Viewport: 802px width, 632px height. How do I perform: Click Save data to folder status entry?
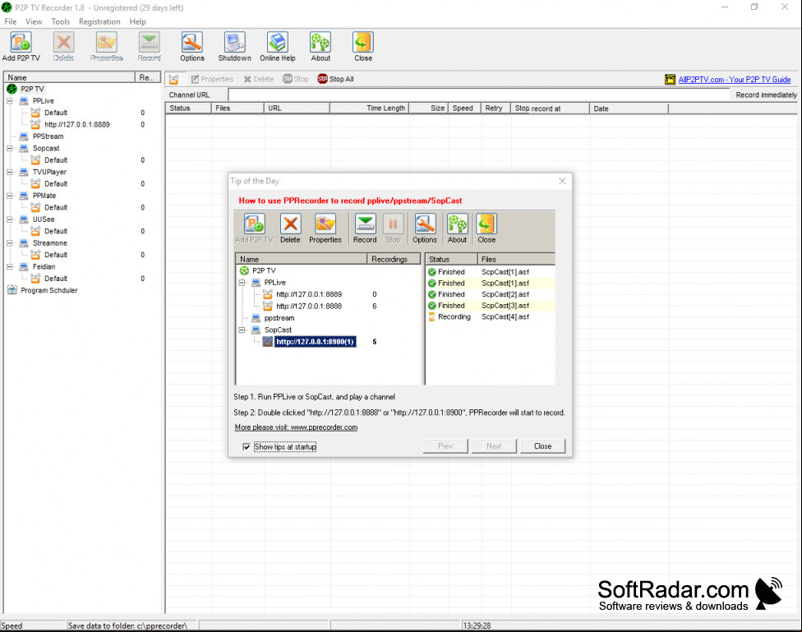[132, 625]
